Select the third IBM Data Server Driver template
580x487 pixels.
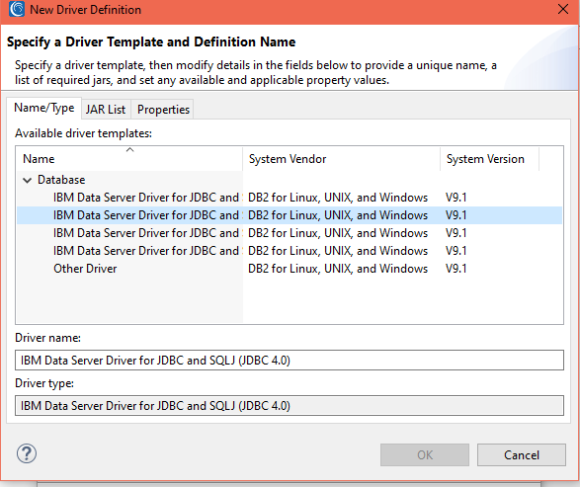290,233
